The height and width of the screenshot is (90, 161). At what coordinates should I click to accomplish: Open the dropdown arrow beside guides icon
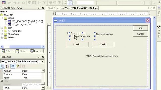[x=73, y=4]
